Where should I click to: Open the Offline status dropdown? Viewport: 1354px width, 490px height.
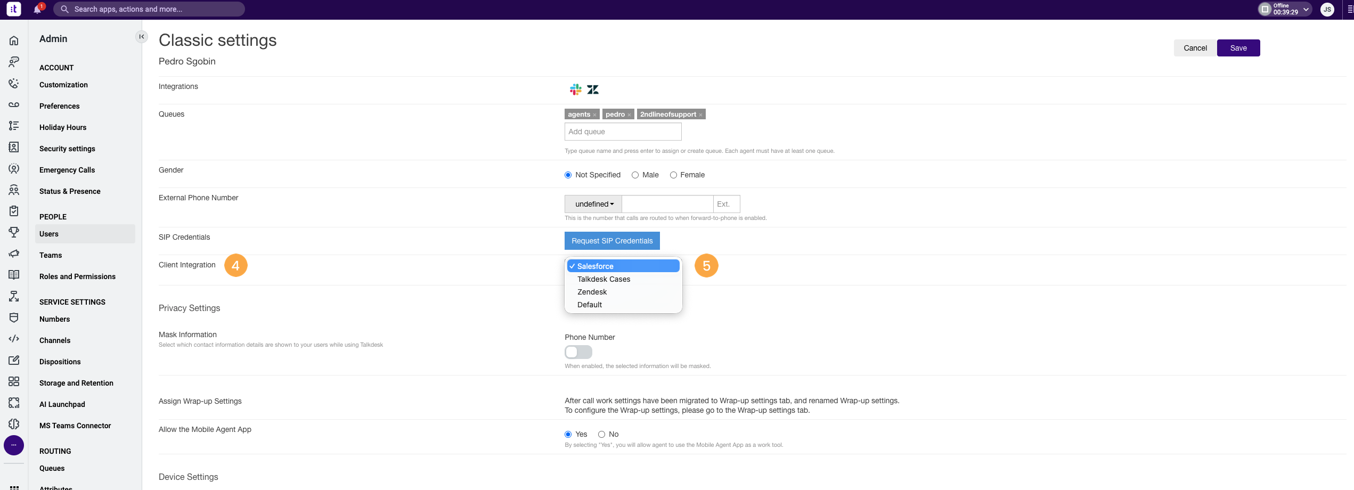1285,9
